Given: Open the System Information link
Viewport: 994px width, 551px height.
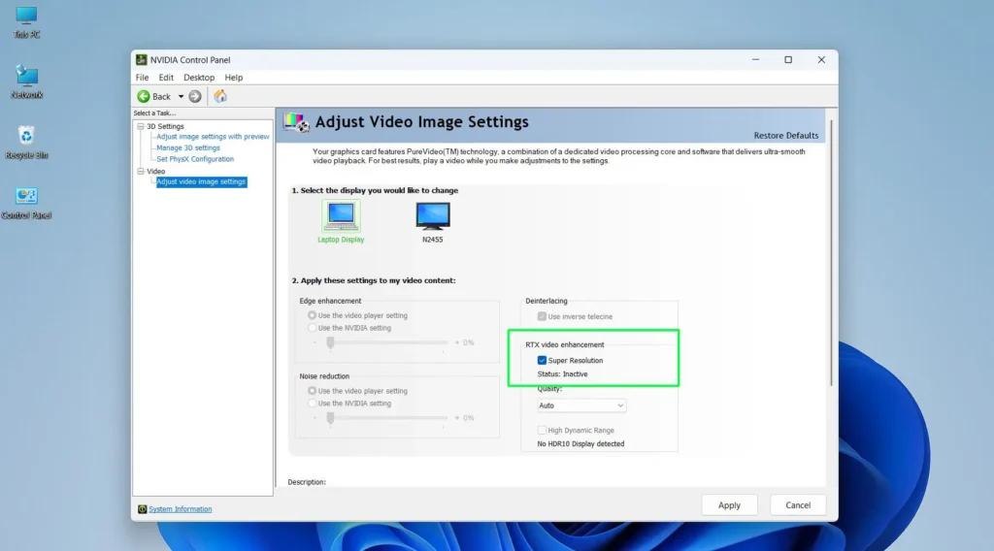Looking at the screenshot, I should [x=180, y=509].
